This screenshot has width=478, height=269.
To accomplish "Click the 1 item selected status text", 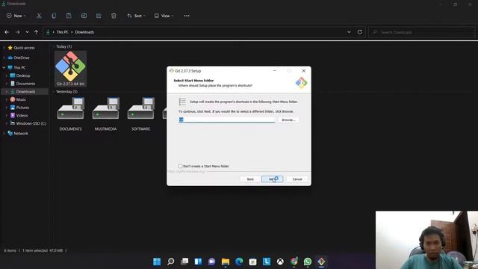I will click(x=43, y=250).
